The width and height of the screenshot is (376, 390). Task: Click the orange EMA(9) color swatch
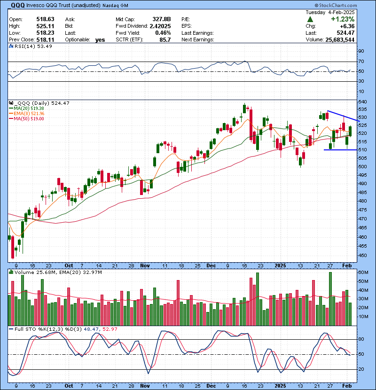12,113
